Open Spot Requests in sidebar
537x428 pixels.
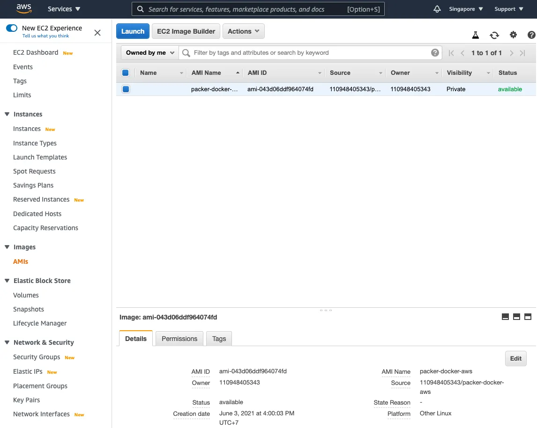pyautogui.click(x=34, y=171)
